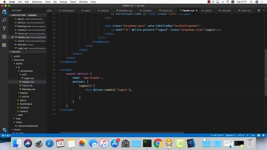Open welcome.blade.php in the file tree

click(28, 126)
